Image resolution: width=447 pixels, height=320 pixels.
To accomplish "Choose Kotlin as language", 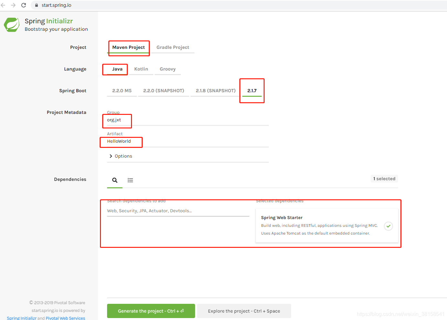I will (x=141, y=69).
